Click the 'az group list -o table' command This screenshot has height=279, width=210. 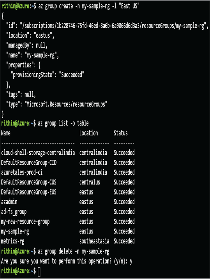(63, 123)
